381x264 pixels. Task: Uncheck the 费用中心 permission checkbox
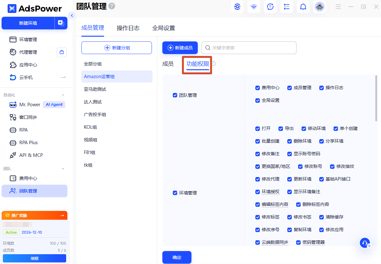coord(258,88)
